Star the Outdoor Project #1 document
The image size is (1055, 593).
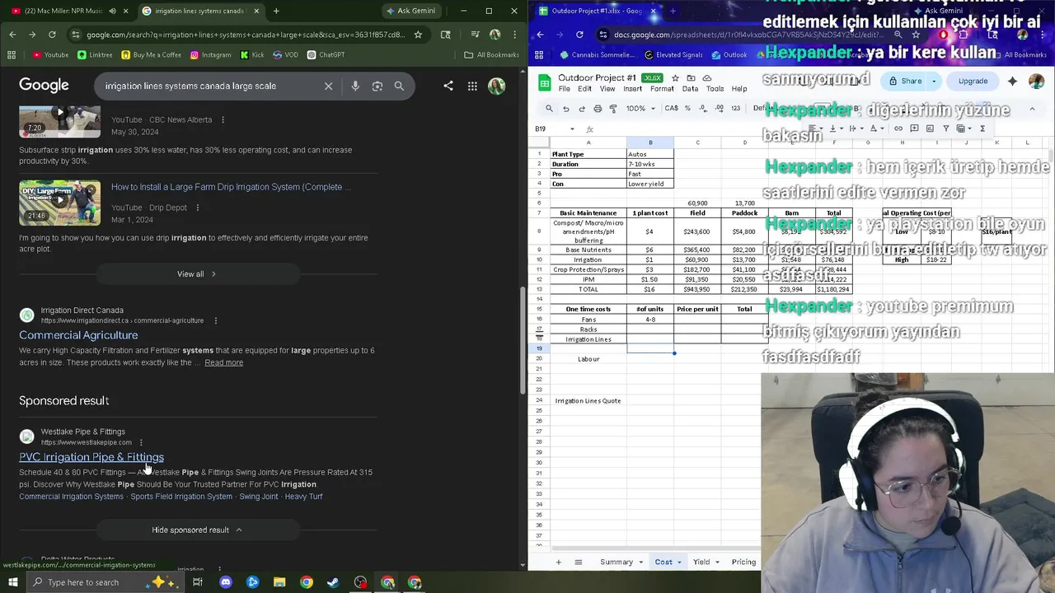tap(675, 78)
